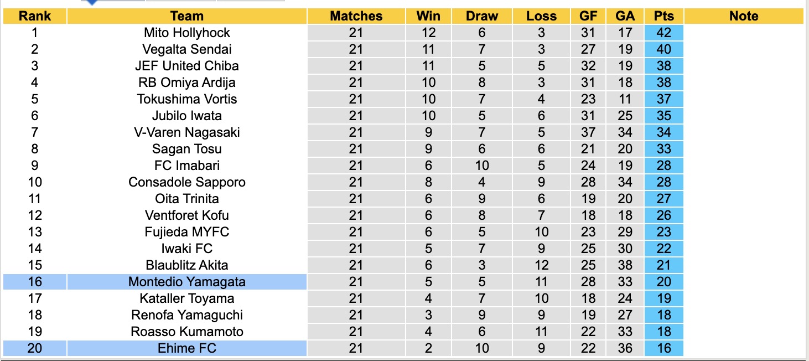This screenshot has height=361, width=809.
Task: Click the Draw column header
Action: click(x=482, y=16)
